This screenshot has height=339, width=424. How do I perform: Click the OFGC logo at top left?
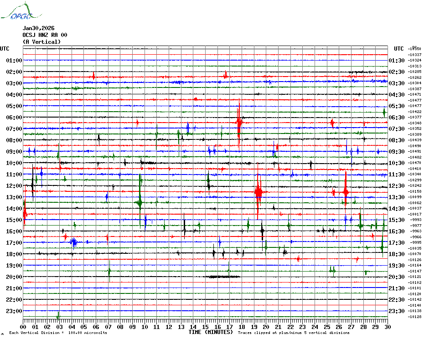tap(21, 11)
